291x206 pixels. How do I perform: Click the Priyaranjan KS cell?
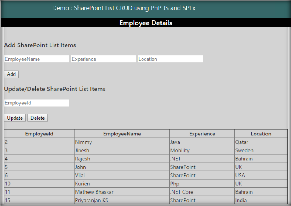(x=122, y=200)
